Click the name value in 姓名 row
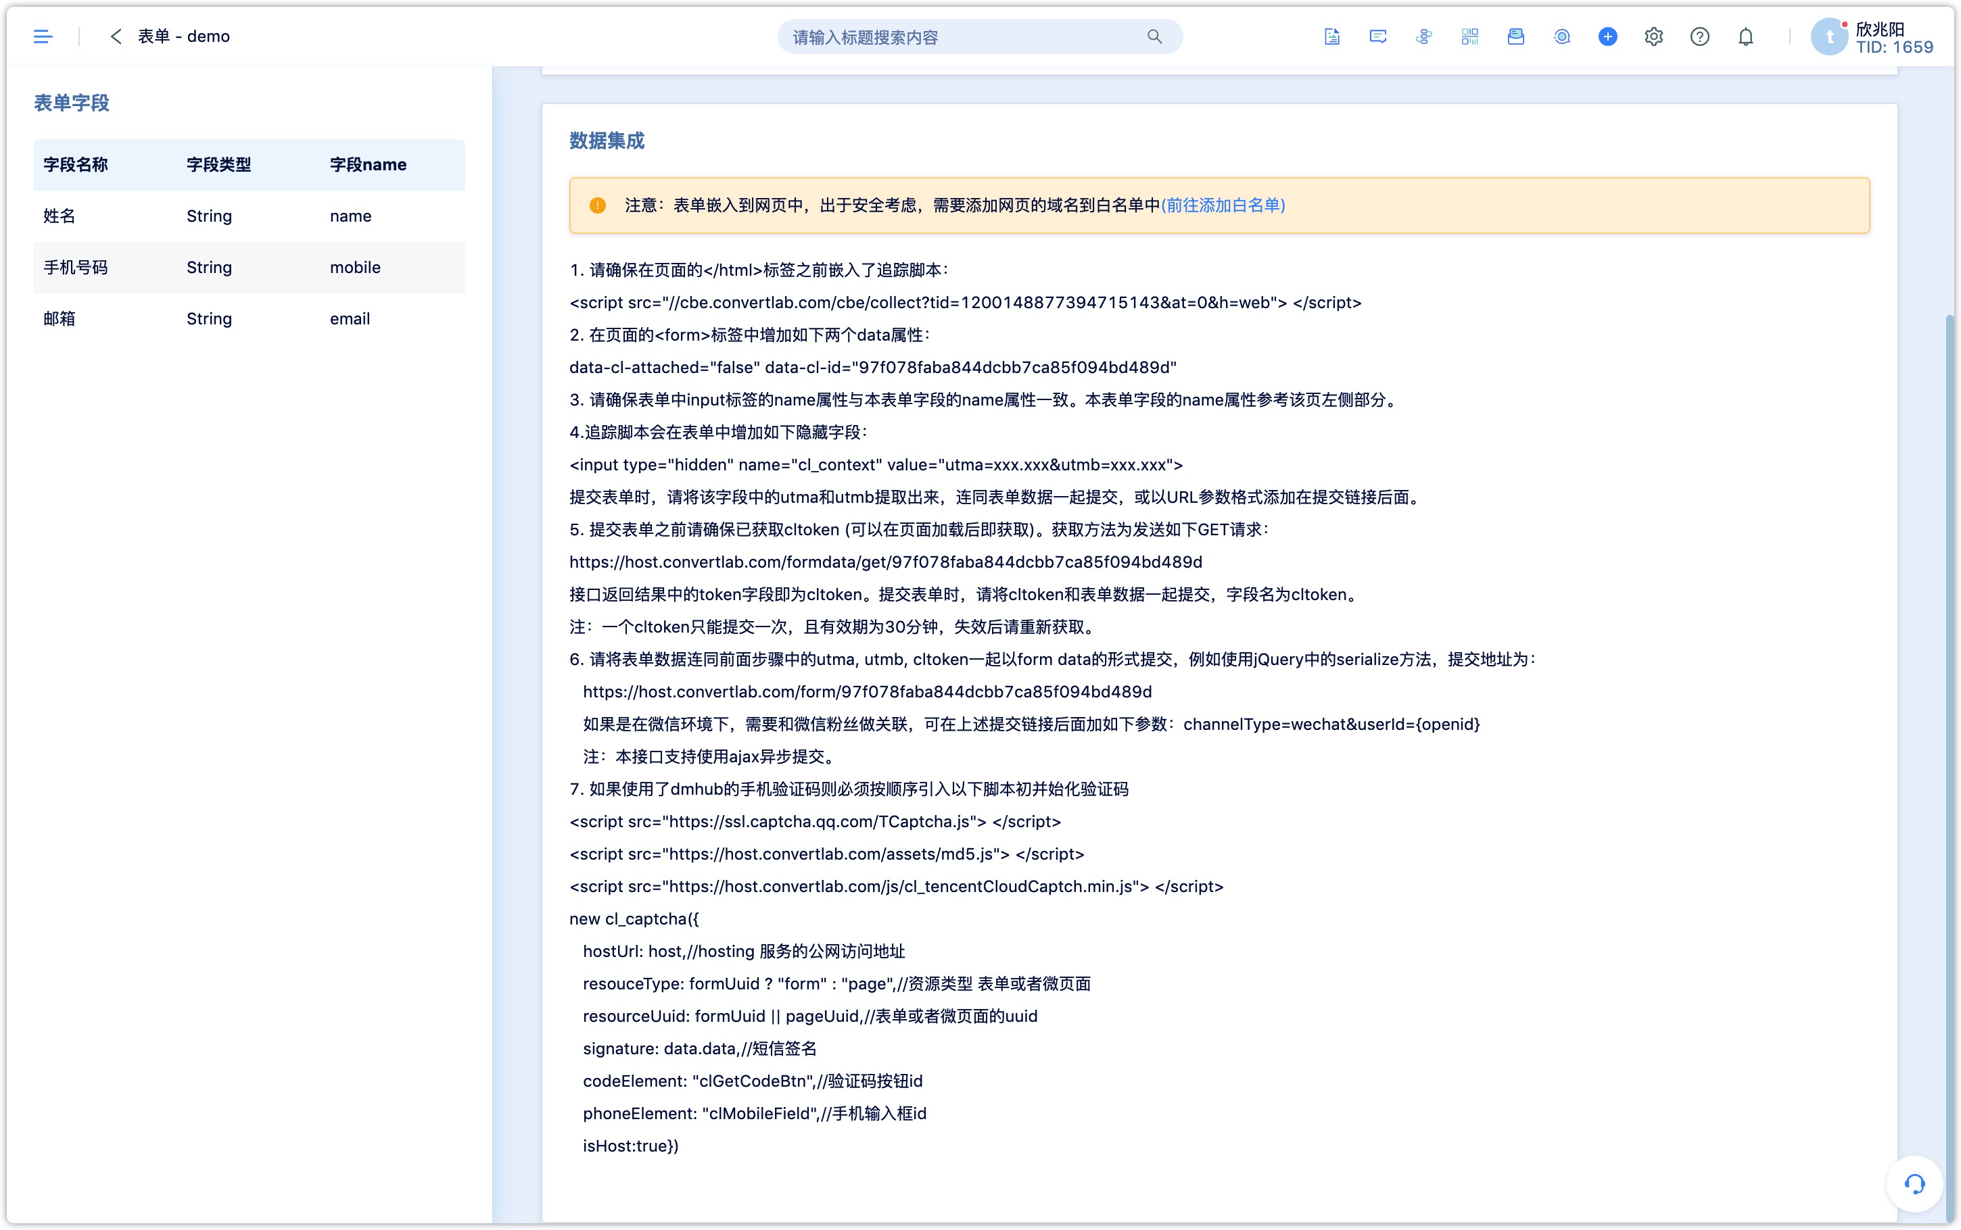This screenshot has height=1230, width=1961. pos(351,216)
